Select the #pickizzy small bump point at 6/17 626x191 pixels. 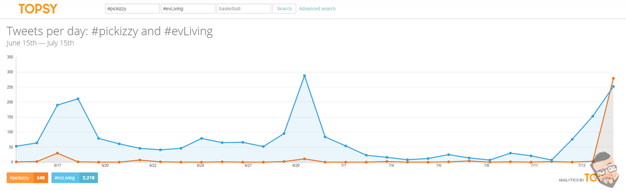[x=57, y=153]
